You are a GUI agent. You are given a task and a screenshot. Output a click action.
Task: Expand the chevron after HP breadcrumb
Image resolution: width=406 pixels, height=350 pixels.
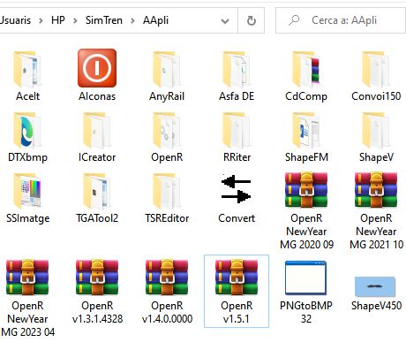75,21
